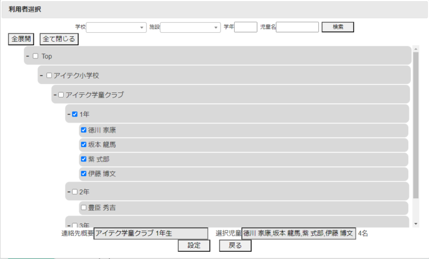Click the 児童名 text field
429x259 pixels.
pyautogui.click(x=297, y=27)
